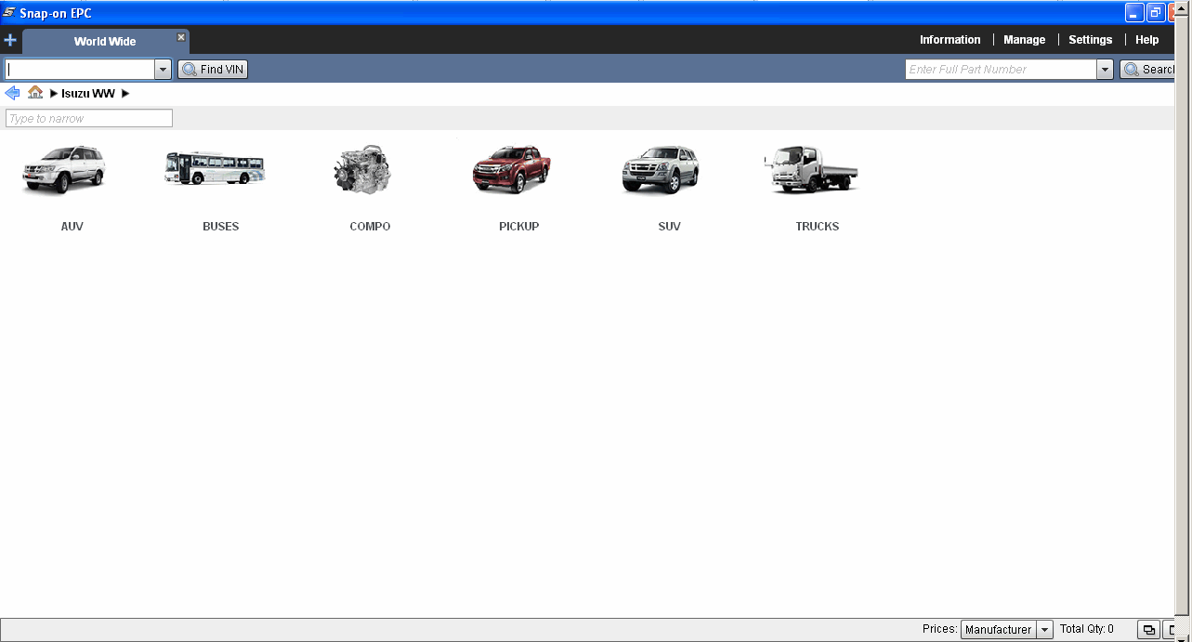Close the World Wide tab
Image resolution: width=1192 pixels, height=642 pixels.
tap(181, 37)
